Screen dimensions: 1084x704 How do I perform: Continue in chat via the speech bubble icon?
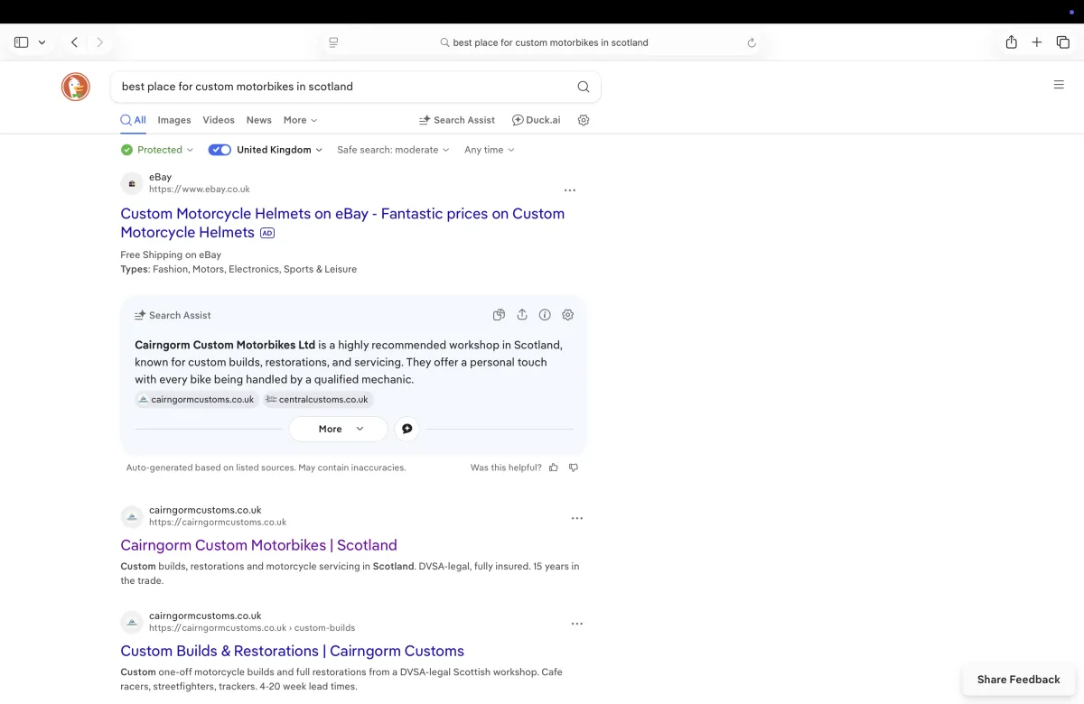coord(406,429)
